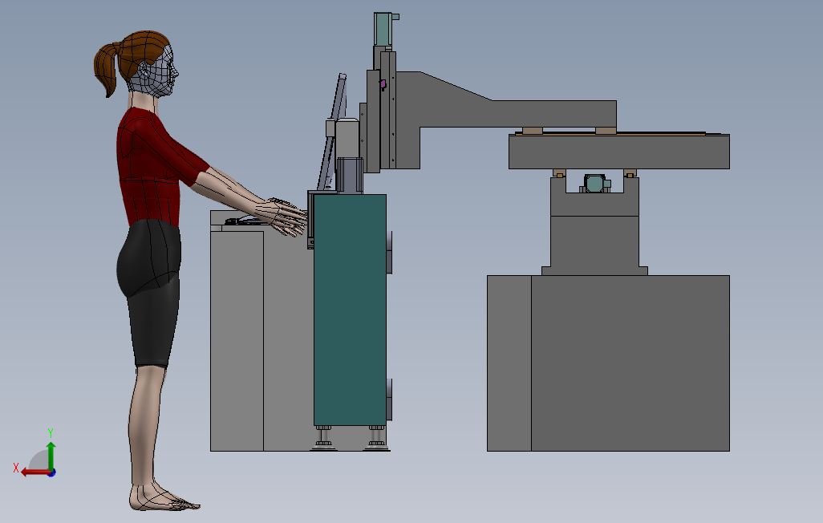This screenshot has width=823, height=523.
Task: Select the small teal motor beneath the worktable
Action: click(595, 184)
